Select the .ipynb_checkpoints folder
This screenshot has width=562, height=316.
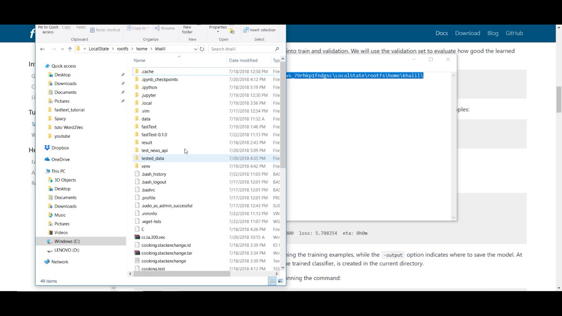(159, 79)
